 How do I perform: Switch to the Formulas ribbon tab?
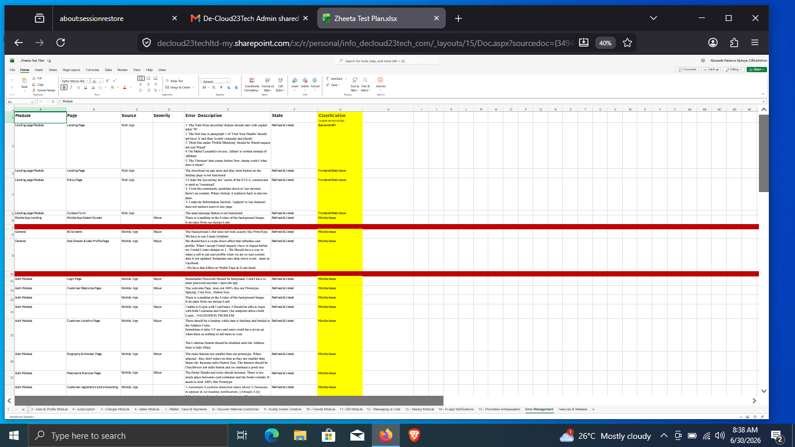93,70
